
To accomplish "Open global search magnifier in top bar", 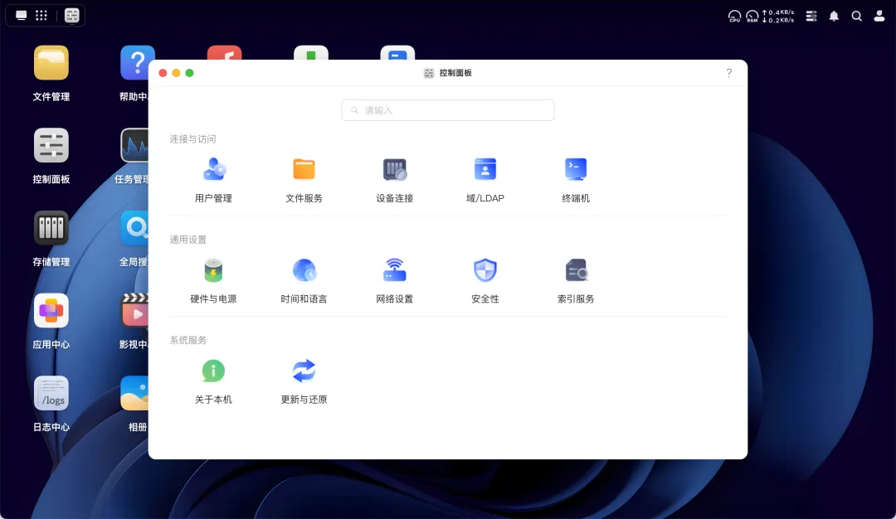I will 856,16.
